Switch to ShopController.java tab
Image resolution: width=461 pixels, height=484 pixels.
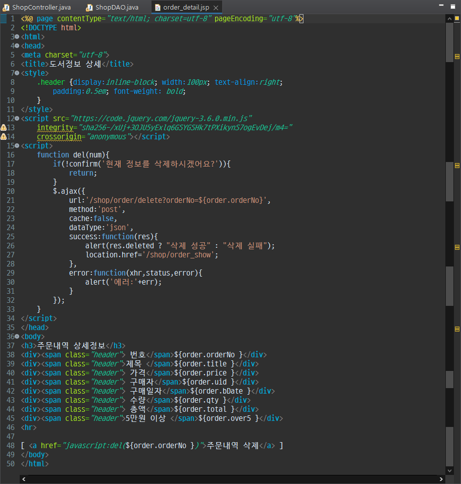tap(37, 7)
